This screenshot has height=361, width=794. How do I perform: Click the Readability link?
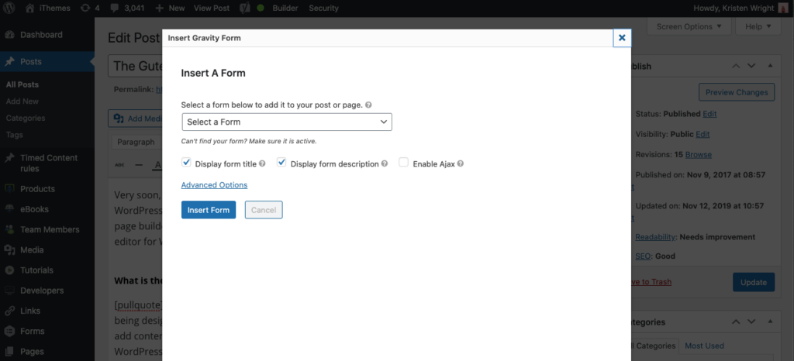(x=655, y=236)
